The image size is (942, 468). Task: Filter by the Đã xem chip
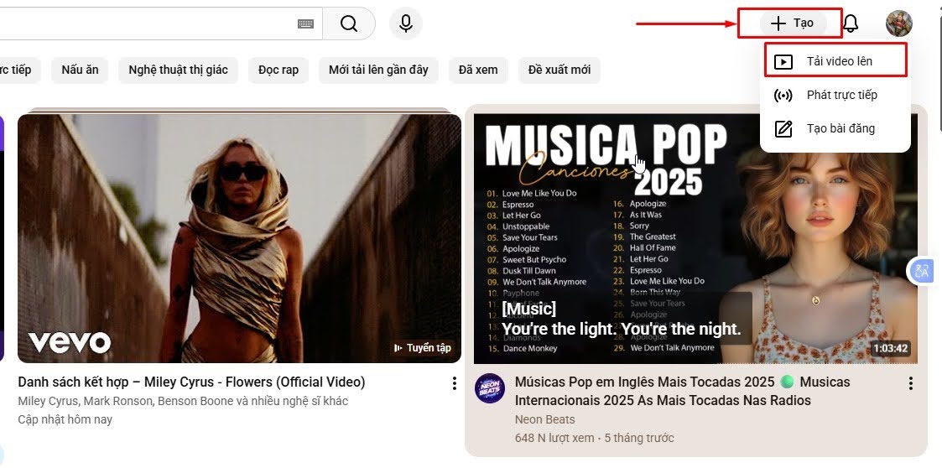tap(478, 70)
